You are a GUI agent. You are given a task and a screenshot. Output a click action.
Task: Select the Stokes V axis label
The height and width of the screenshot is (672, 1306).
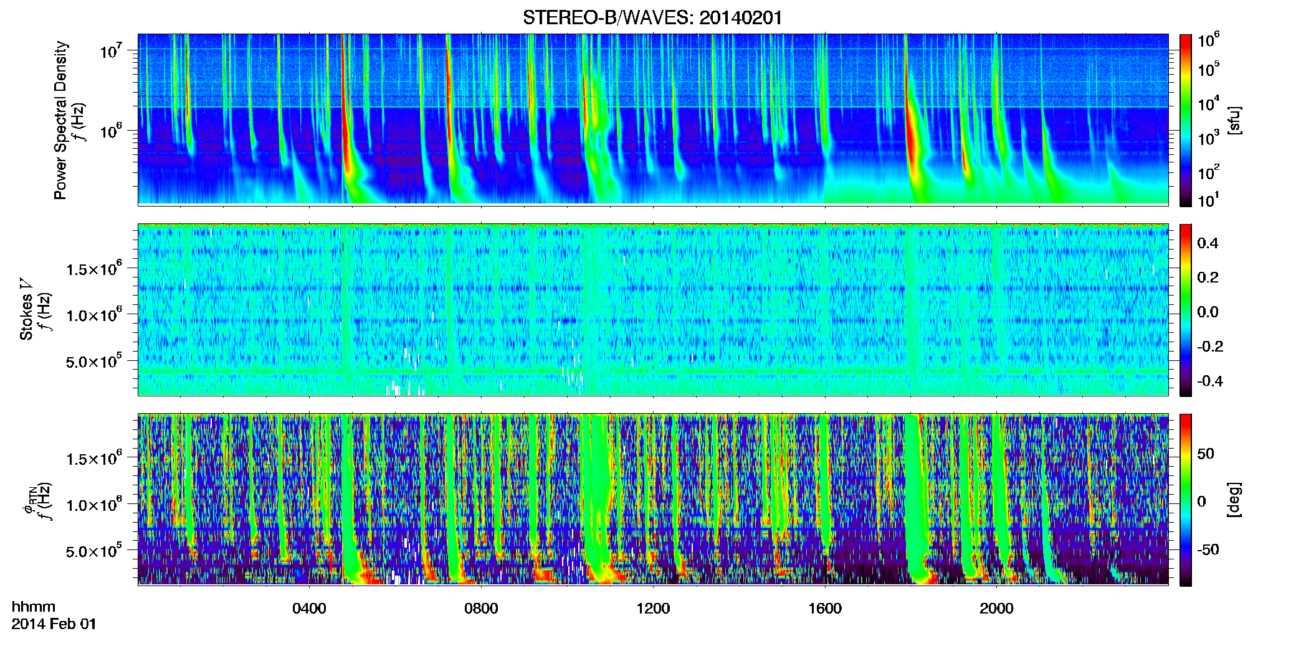(26, 310)
